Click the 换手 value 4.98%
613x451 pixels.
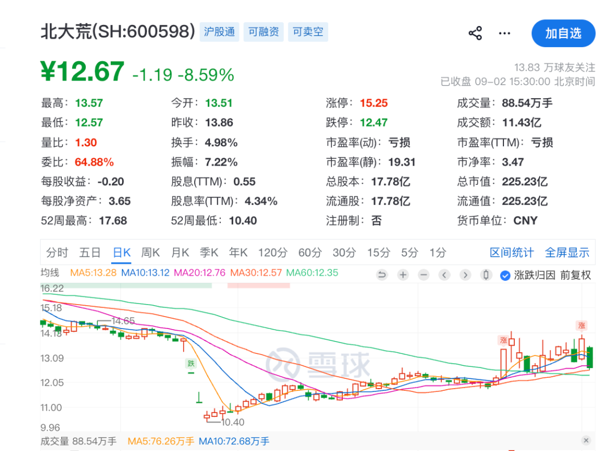pyautogui.click(x=221, y=142)
